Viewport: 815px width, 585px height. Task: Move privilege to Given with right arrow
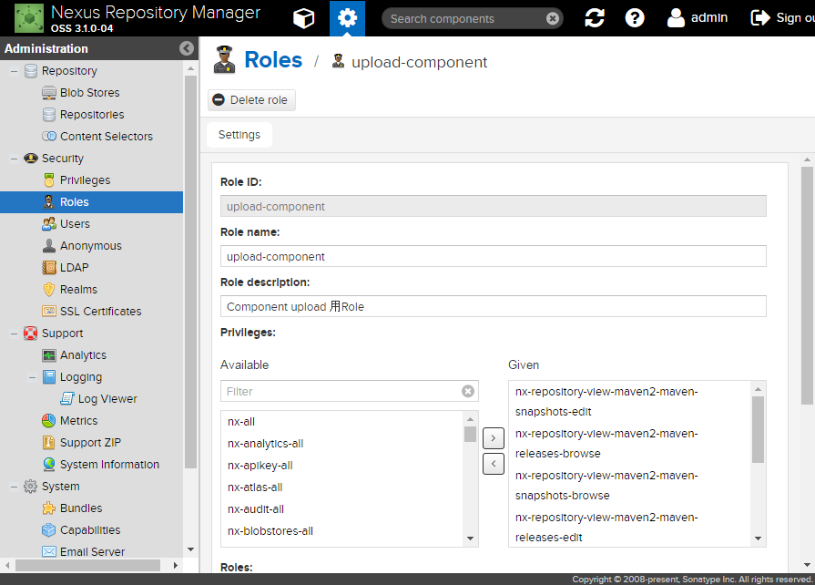pyautogui.click(x=494, y=438)
